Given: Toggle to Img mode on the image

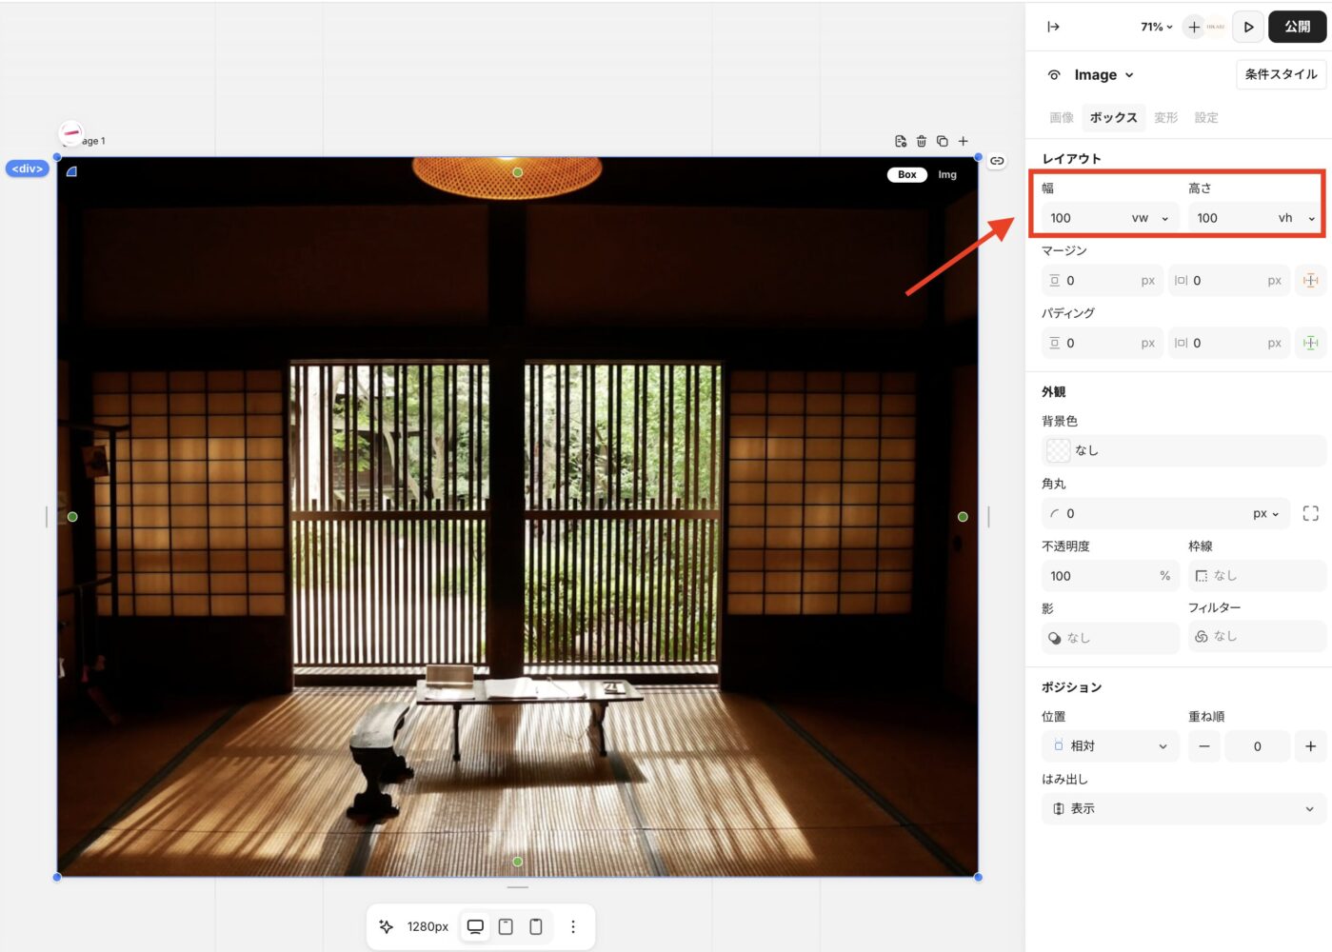Looking at the screenshot, I should click(946, 174).
